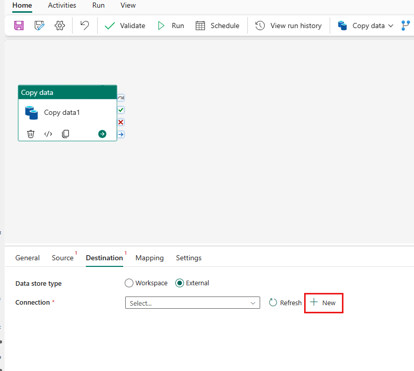Click the Save icon in the toolbar
The width and height of the screenshot is (414, 371).
click(19, 26)
